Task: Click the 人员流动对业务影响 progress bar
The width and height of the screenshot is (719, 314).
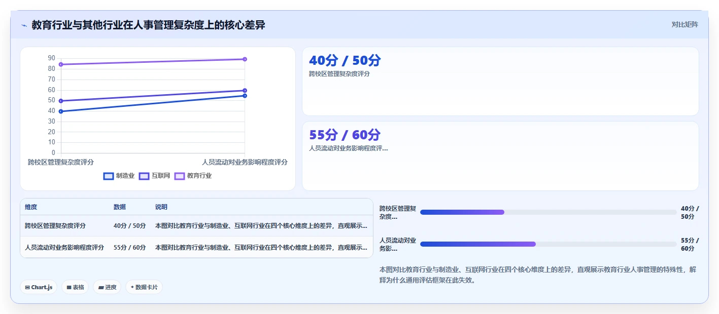Action: coord(548,244)
